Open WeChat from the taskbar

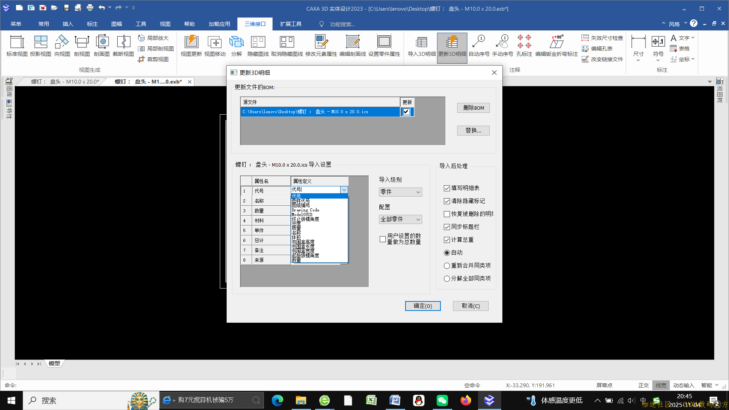442,400
